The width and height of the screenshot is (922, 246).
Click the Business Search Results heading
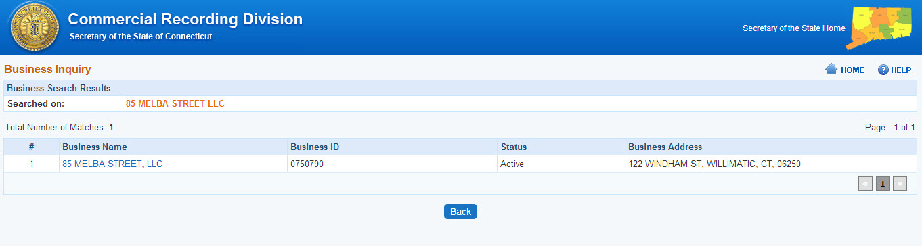[x=59, y=88]
